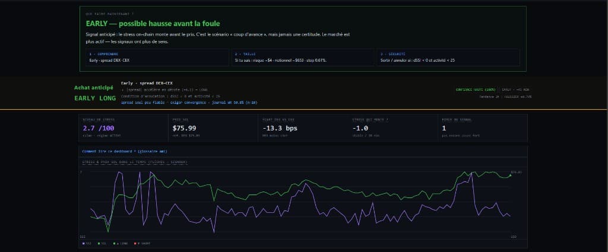Viewport: 608px width, 252px height.
Task: Click the stress level value '2.7 /100'
Action: 99,128
